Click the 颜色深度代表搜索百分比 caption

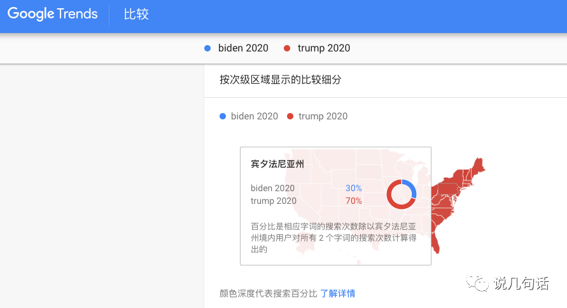pyautogui.click(x=269, y=293)
